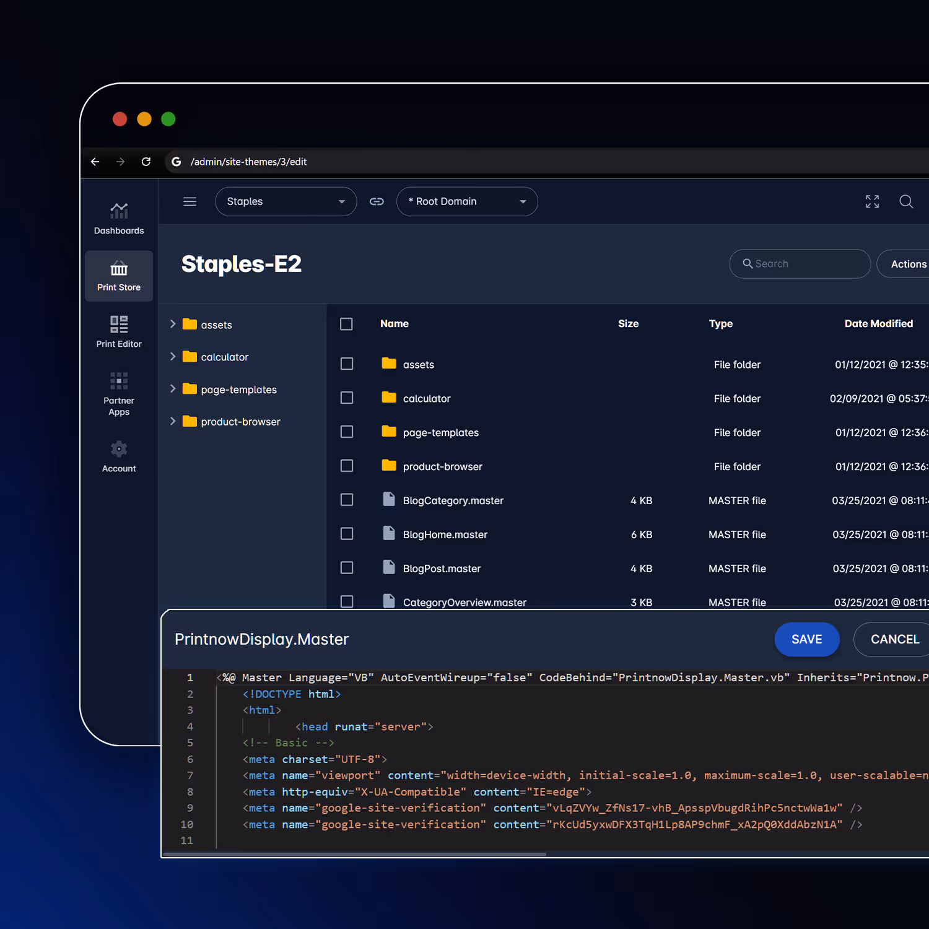Viewport: 929px width, 929px height.
Task: Open the Print Store sidebar item
Action: click(x=119, y=276)
